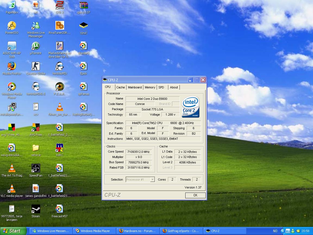Switch to GotFrag eSports taskbar button

181,231
